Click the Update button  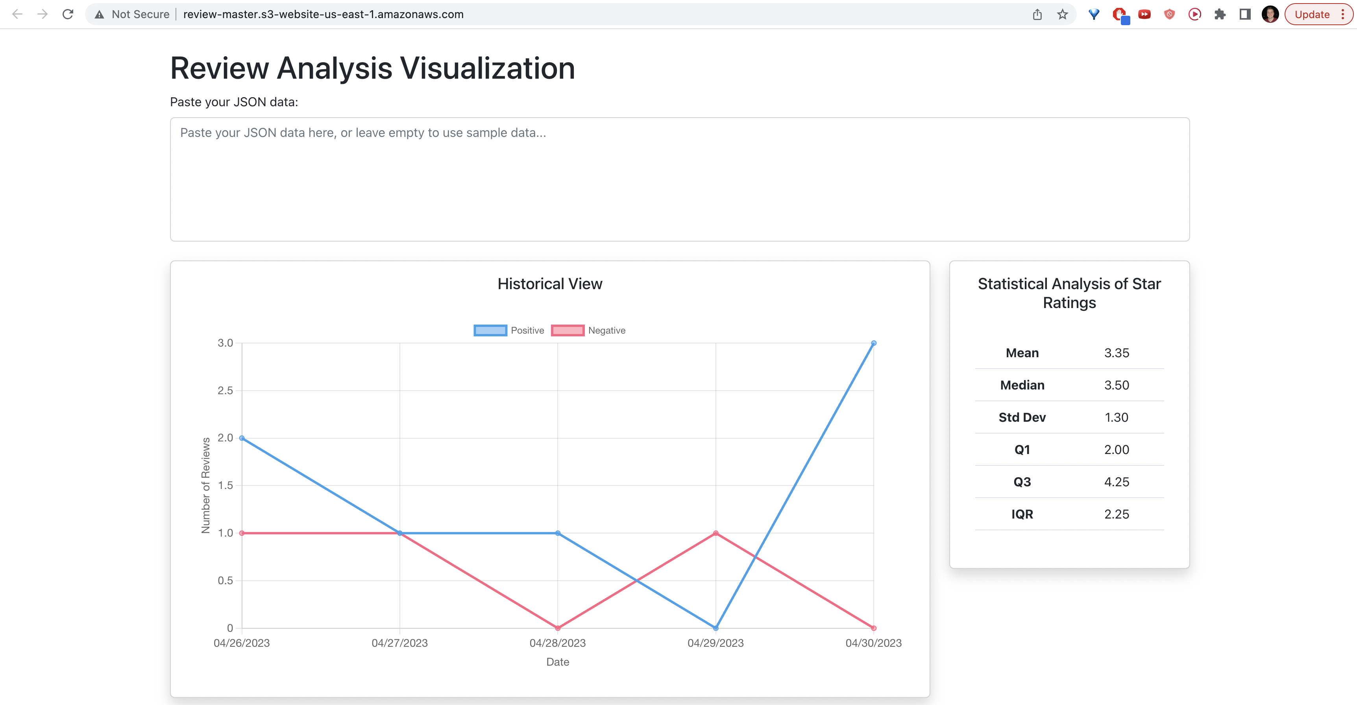point(1312,14)
